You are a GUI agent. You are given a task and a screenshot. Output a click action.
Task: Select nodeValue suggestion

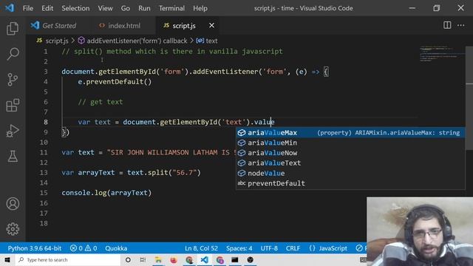pos(350,173)
